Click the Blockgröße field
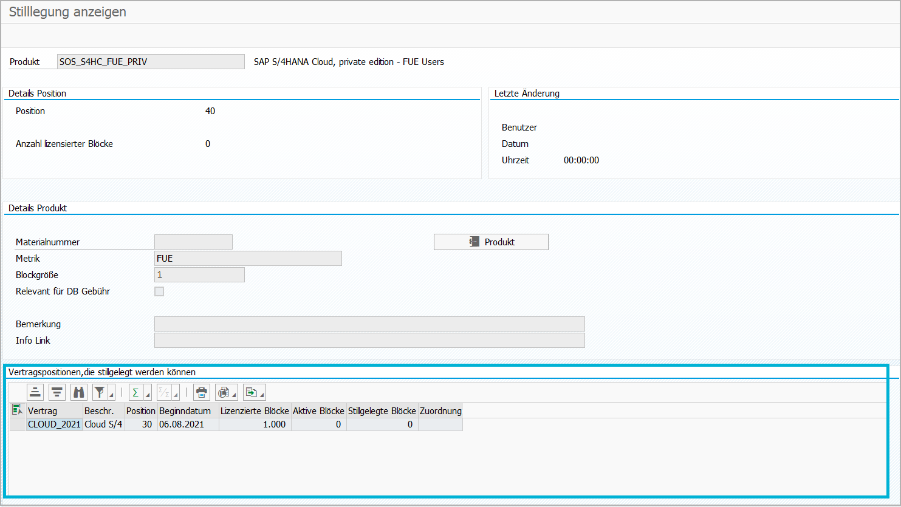The height and width of the screenshot is (507, 901). click(199, 275)
